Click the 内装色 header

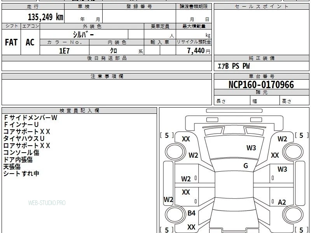[x=117, y=42]
